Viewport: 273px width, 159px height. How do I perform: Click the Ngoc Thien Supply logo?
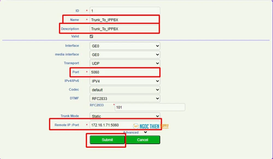pos(151,126)
